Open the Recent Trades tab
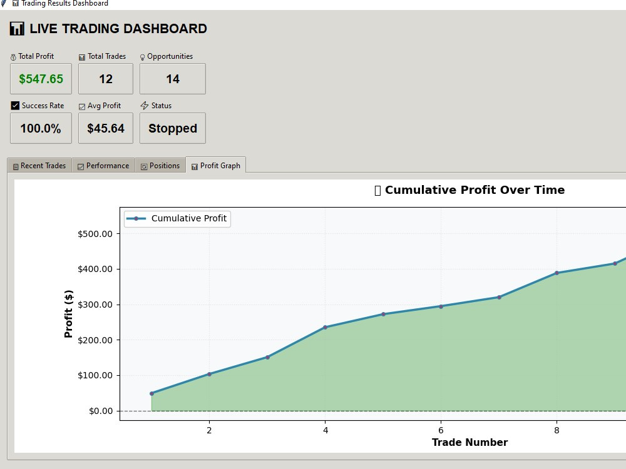626x469 pixels. click(x=39, y=166)
